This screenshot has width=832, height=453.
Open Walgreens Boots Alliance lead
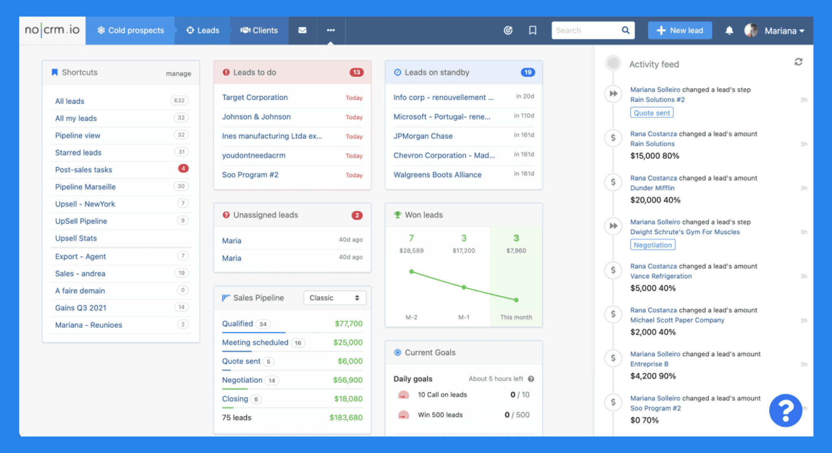tap(438, 175)
